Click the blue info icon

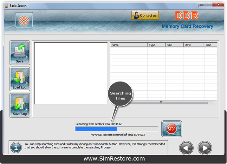(x=16, y=148)
